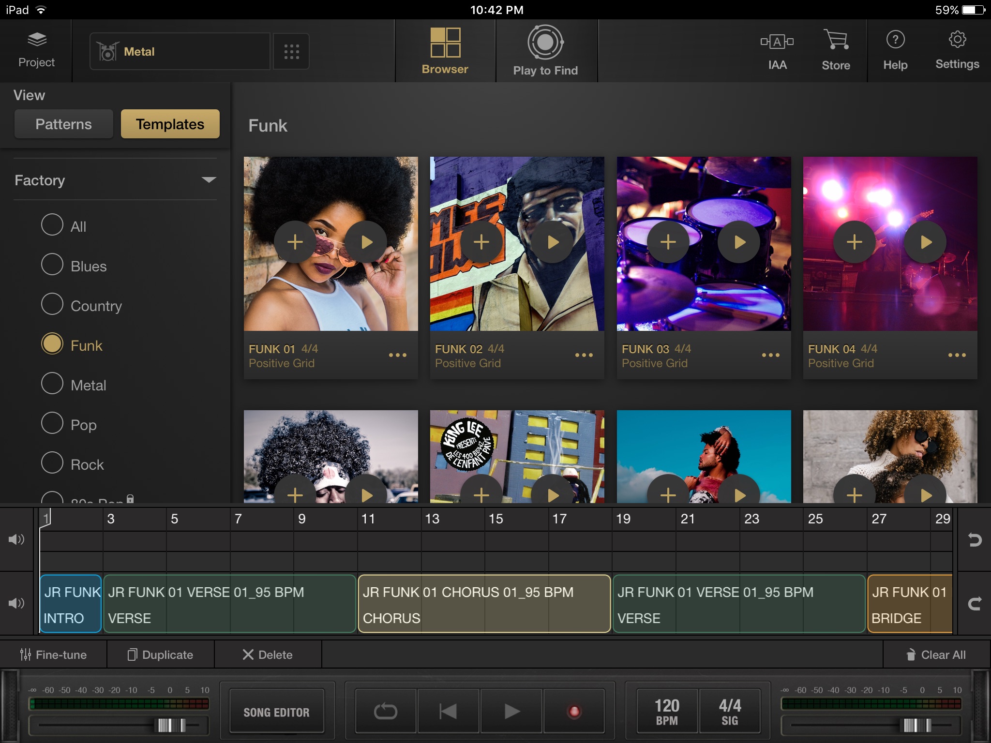Collapse the Factory dropdown arrow
The image size is (991, 743).
(209, 180)
